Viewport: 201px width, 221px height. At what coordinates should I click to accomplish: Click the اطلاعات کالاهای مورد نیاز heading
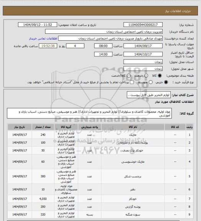pos(174,102)
